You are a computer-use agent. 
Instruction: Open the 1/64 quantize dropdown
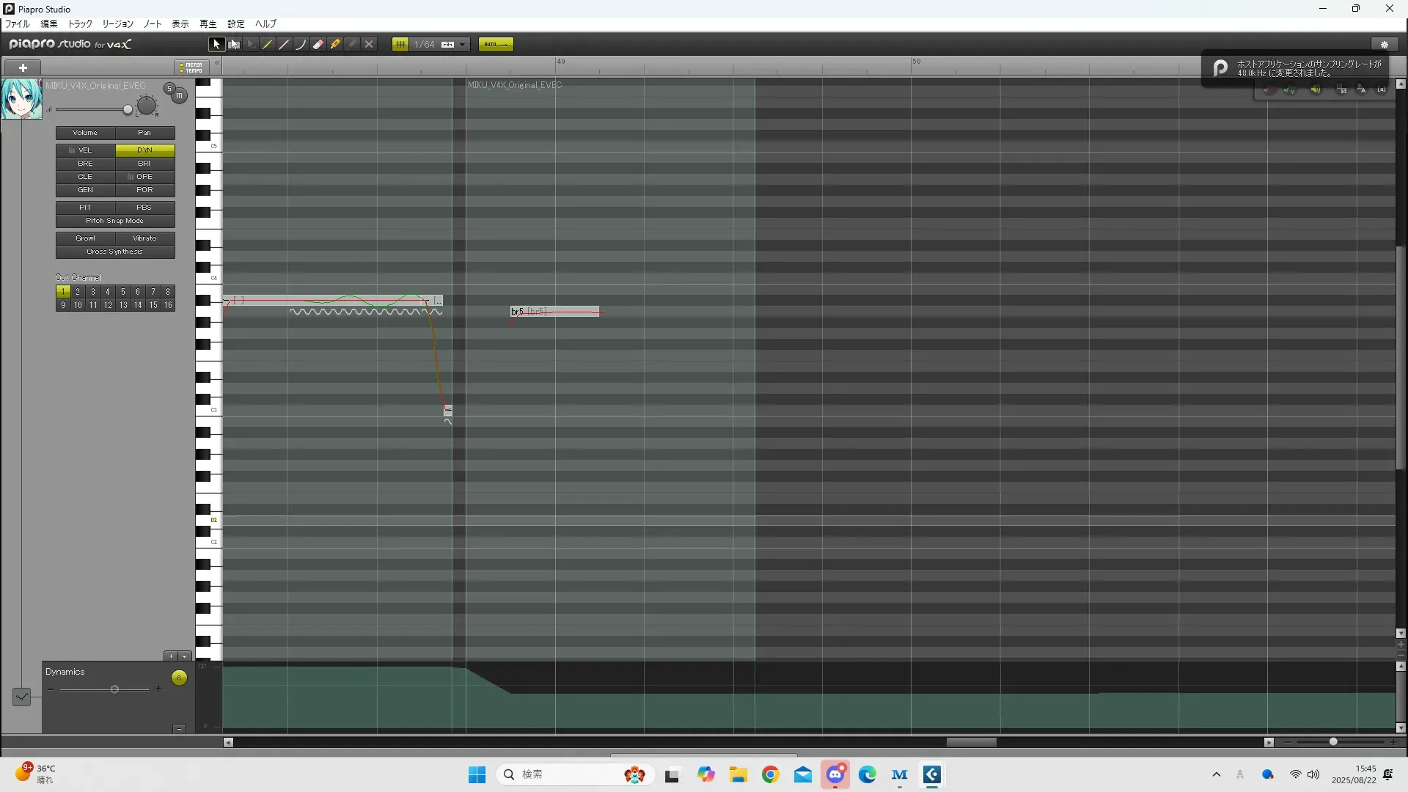point(462,45)
